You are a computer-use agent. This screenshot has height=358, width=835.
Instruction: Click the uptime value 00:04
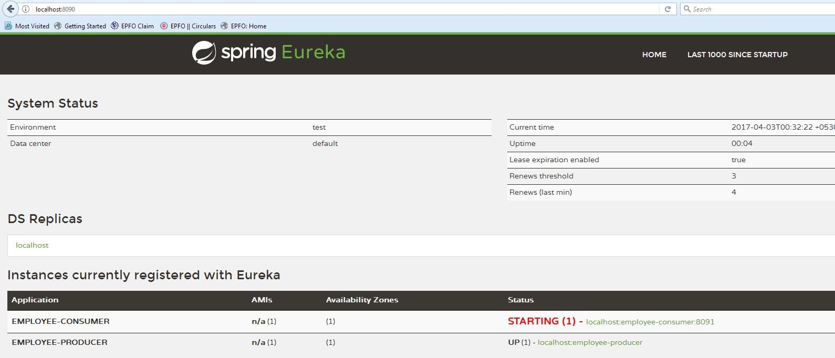pos(742,143)
